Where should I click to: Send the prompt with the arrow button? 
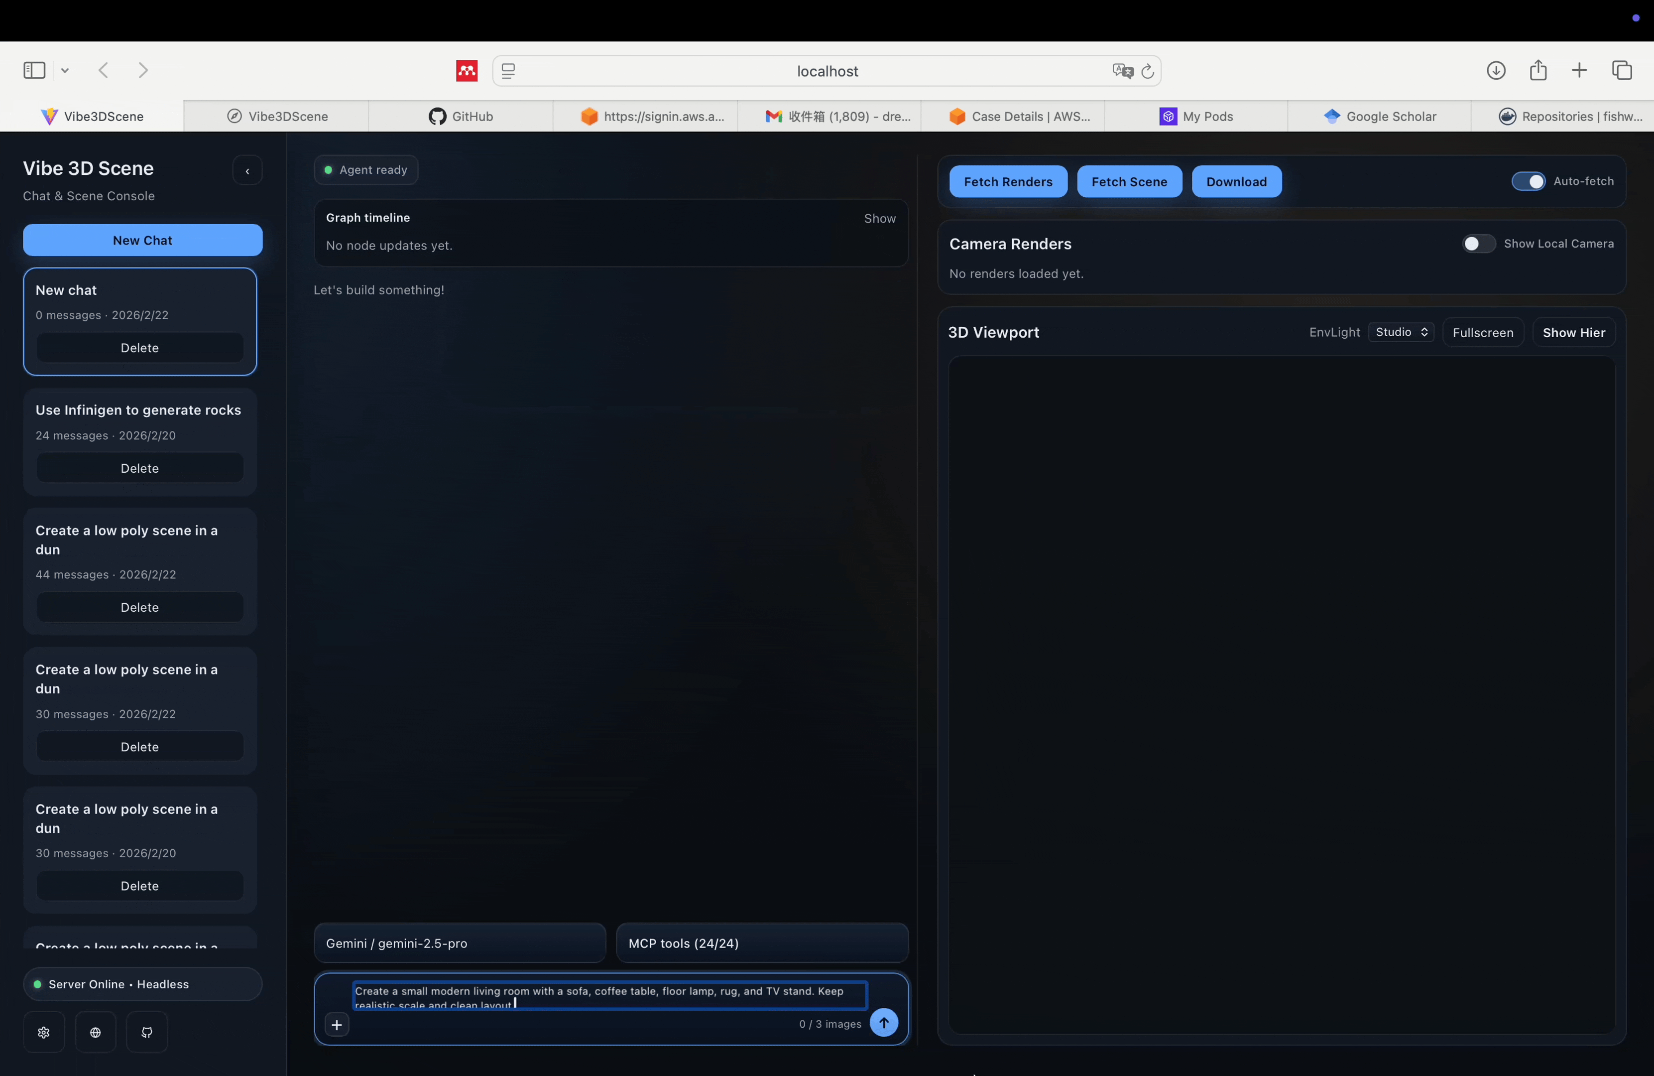coord(884,1023)
